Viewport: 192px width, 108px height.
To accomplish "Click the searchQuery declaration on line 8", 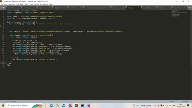I will 19,24.
